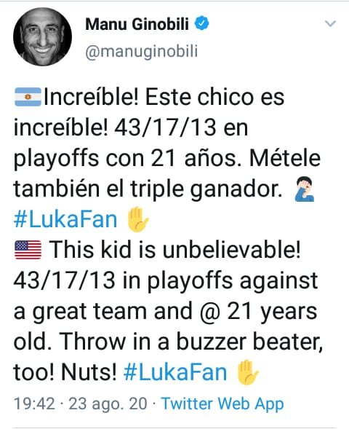Click the raised hand emoji ending the English text
This screenshot has height=429, width=349.
coord(247,372)
